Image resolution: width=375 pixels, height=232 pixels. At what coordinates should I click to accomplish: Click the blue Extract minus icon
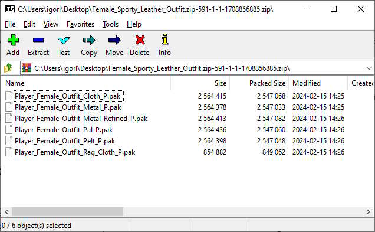tap(38, 40)
